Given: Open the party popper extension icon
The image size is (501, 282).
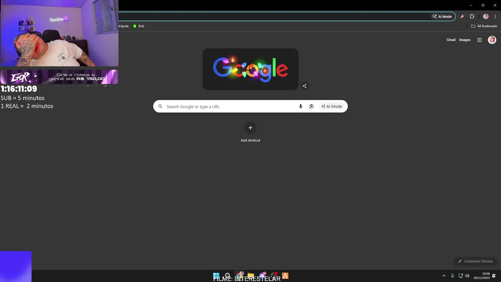Looking at the screenshot, I should 462,16.
